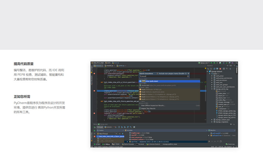Select the Debugger tab in Debug panel

tap(100, 127)
